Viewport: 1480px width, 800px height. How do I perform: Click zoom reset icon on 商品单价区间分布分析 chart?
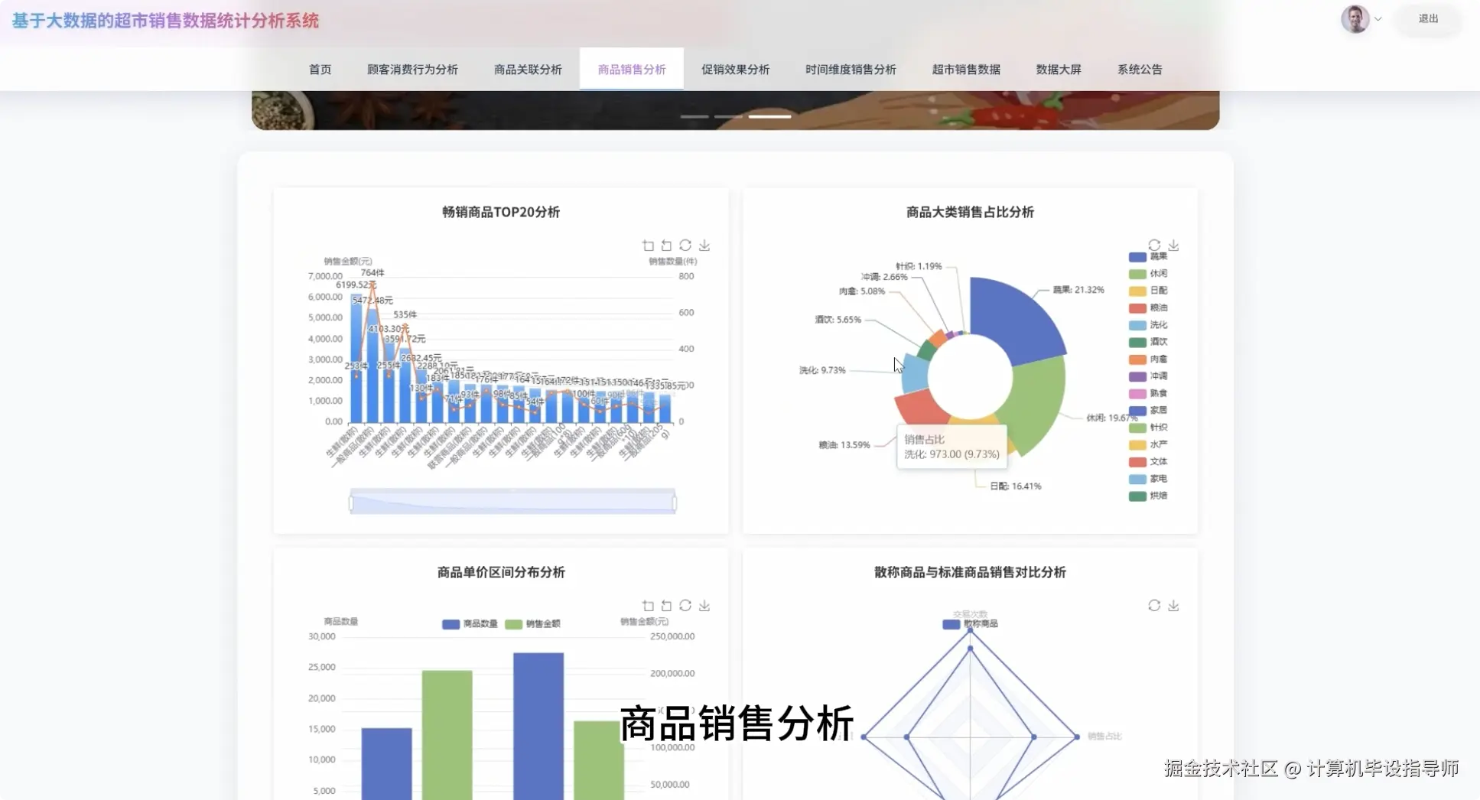(666, 605)
